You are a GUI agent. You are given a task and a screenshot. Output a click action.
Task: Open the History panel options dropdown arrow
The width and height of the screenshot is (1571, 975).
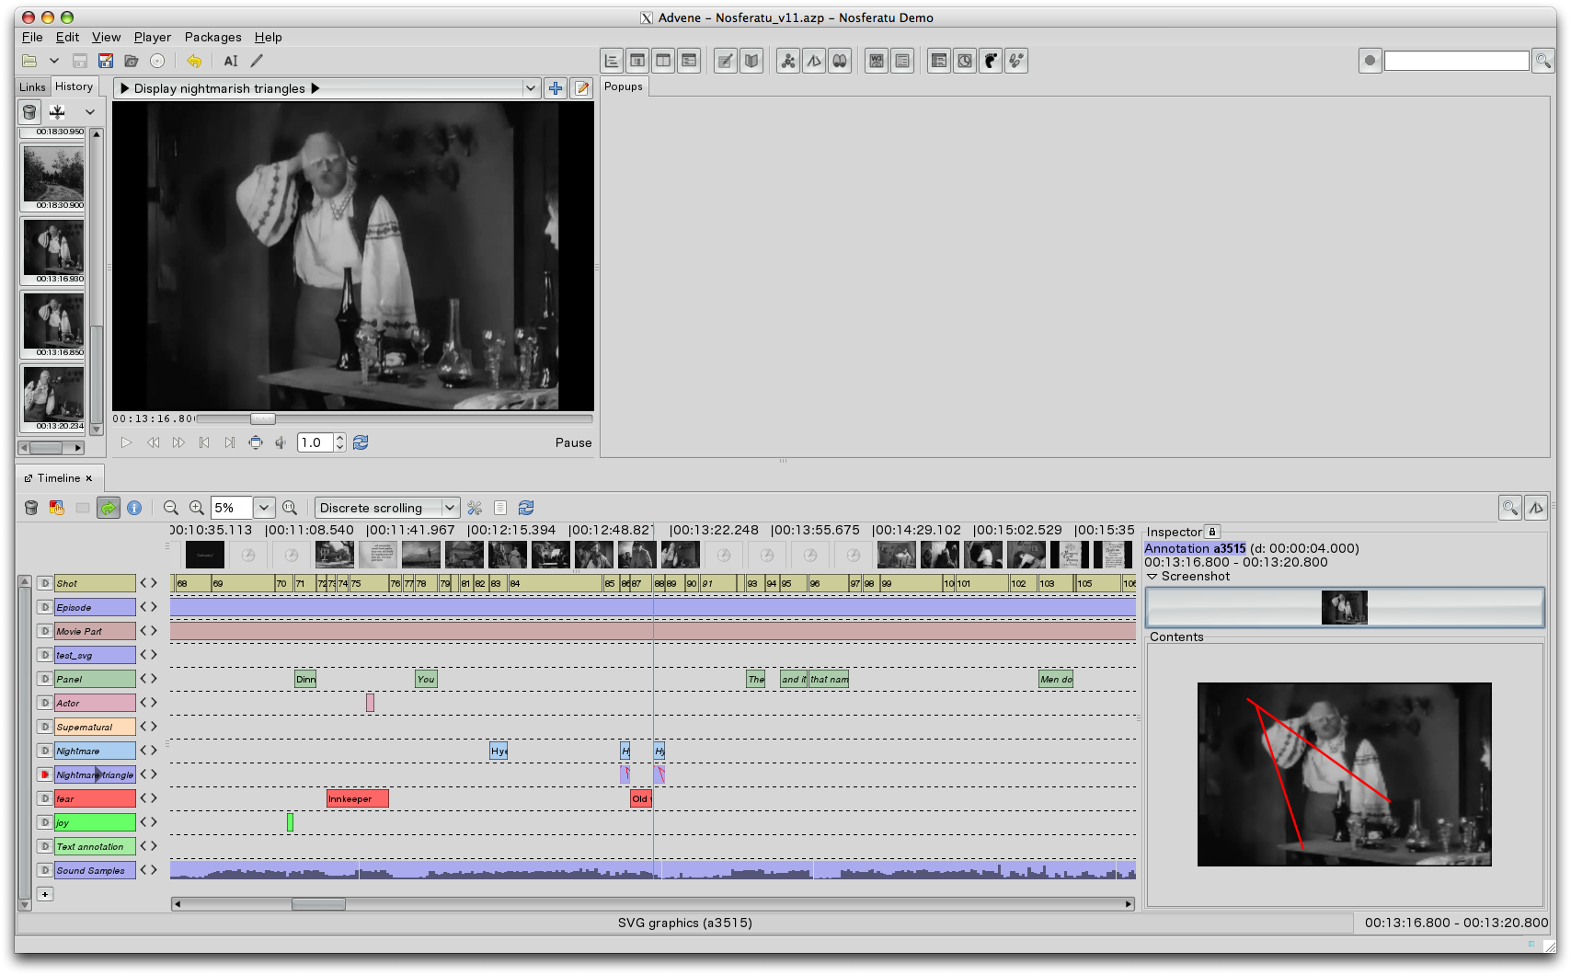click(90, 112)
